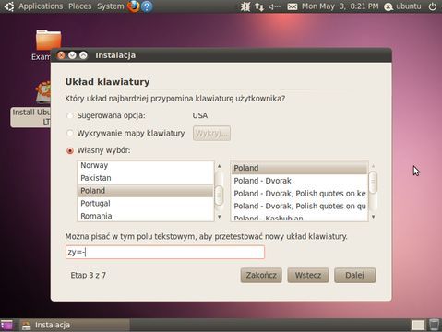Open the network connections indicator

[259, 6]
